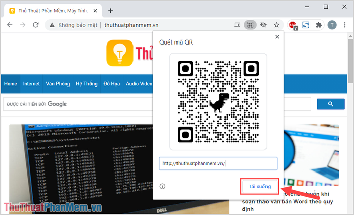Click the address bar URL thuthuatphanmem.vn
Image resolution: width=354 pixels, height=215 pixels.
click(x=131, y=25)
